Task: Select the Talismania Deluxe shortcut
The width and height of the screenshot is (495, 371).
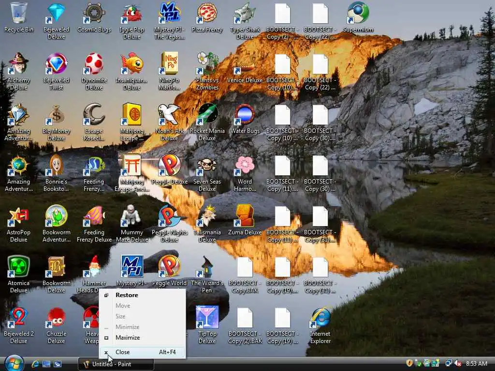Action: click(207, 224)
